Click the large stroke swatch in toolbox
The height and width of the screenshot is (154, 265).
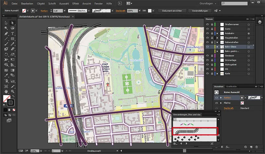point(11,102)
